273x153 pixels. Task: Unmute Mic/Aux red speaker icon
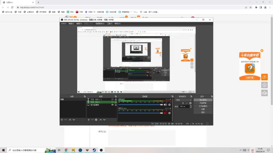(x=165, y=113)
